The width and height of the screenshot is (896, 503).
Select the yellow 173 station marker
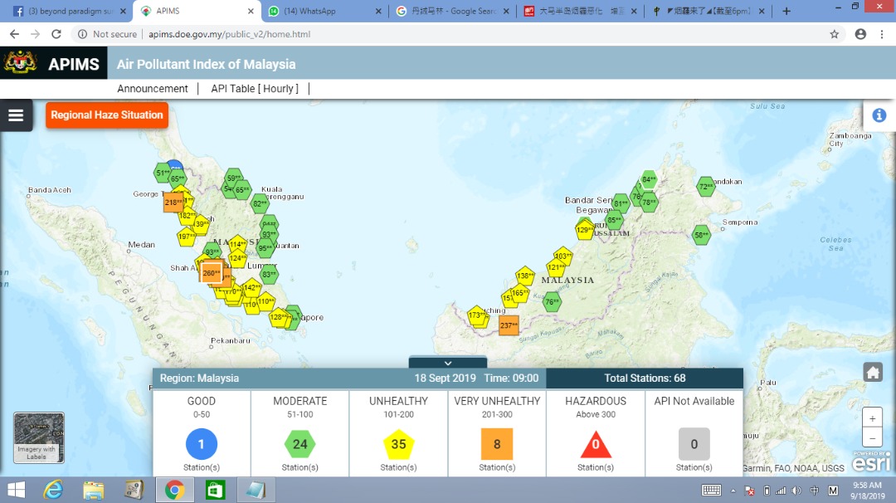click(476, 315)
